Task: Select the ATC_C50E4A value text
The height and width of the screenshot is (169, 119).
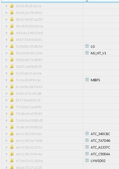Action: click(x=100, y=154)
